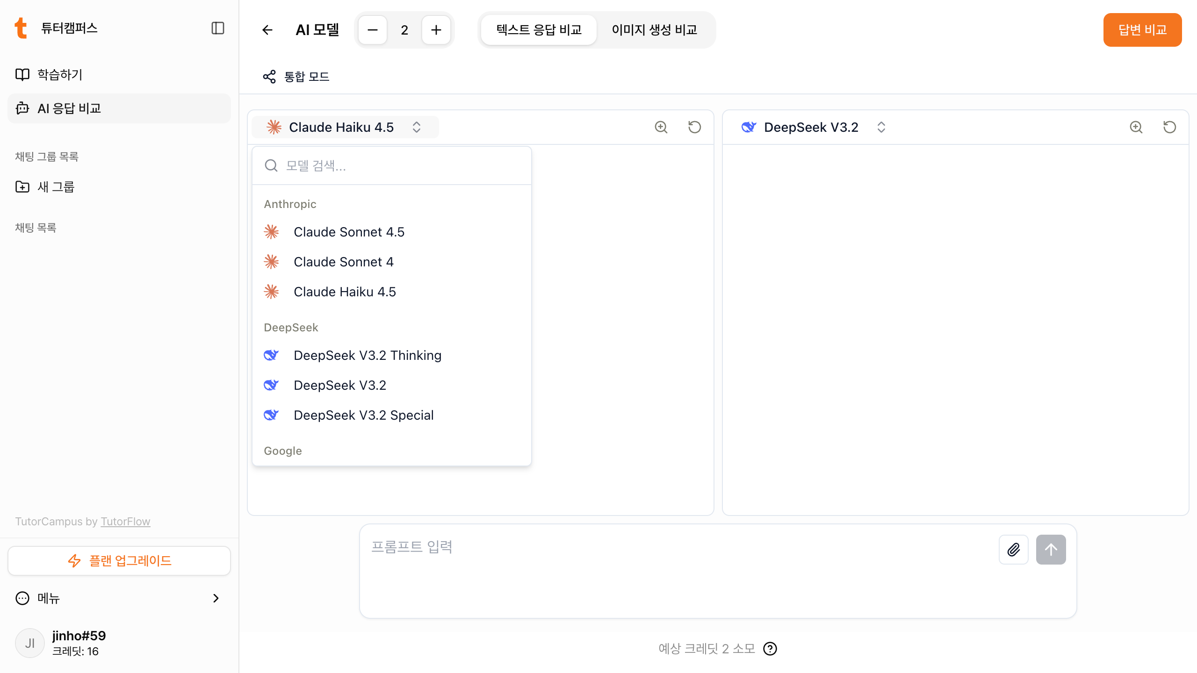
Task: Click Claude Sonnet 4.5 starburst icon
Action: (x=271, y=232)
